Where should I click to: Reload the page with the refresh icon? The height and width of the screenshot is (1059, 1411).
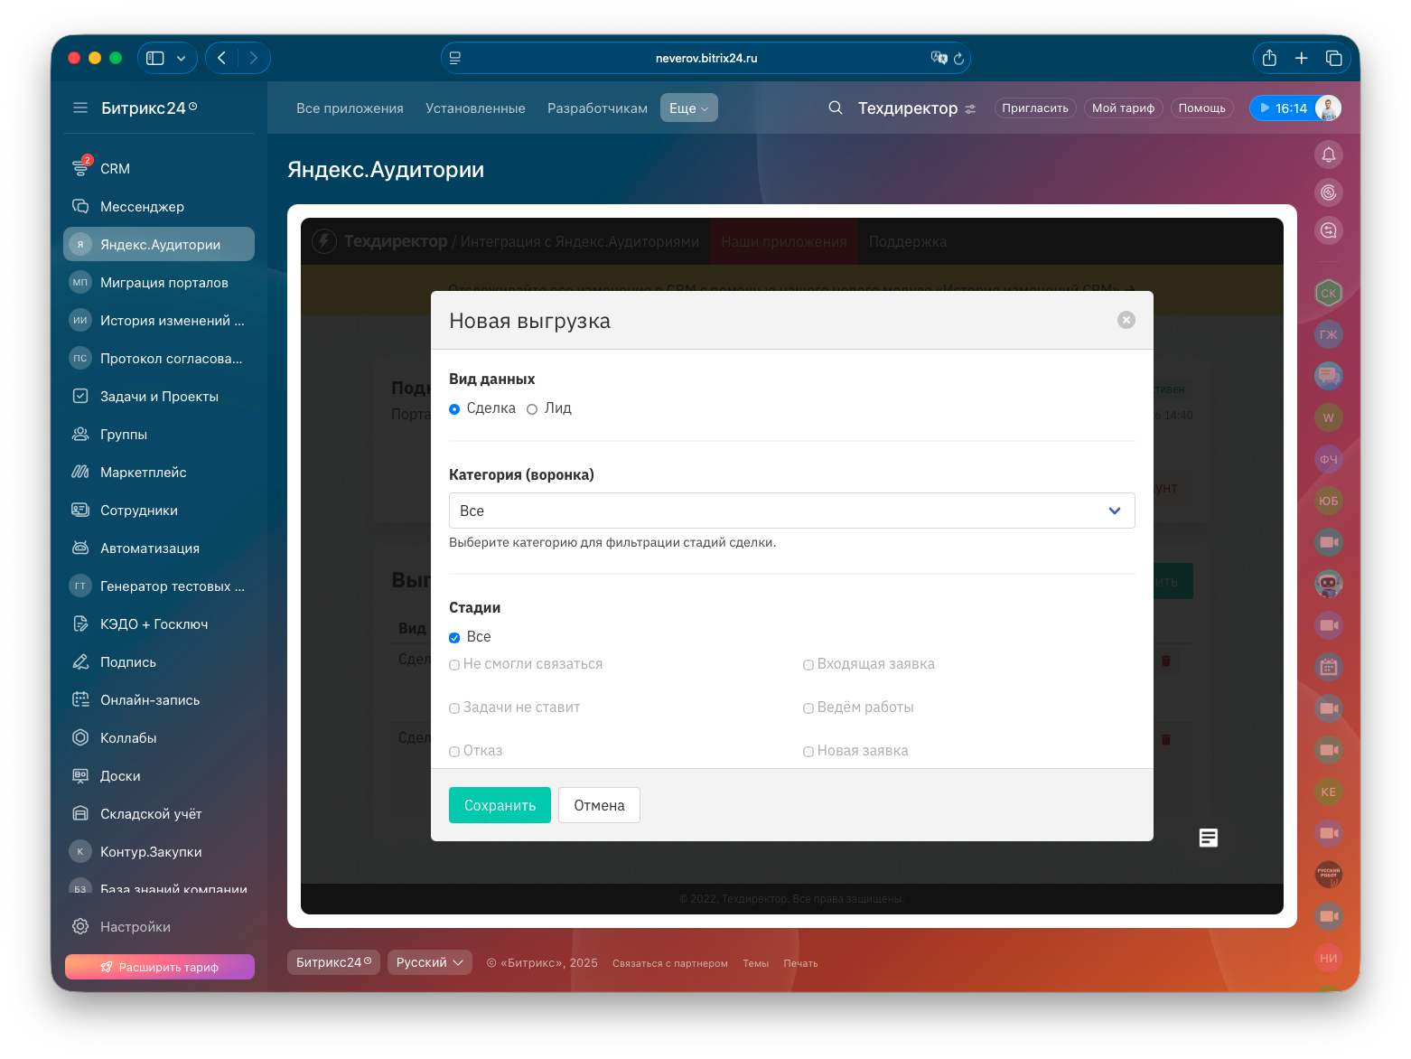(958, 59)
